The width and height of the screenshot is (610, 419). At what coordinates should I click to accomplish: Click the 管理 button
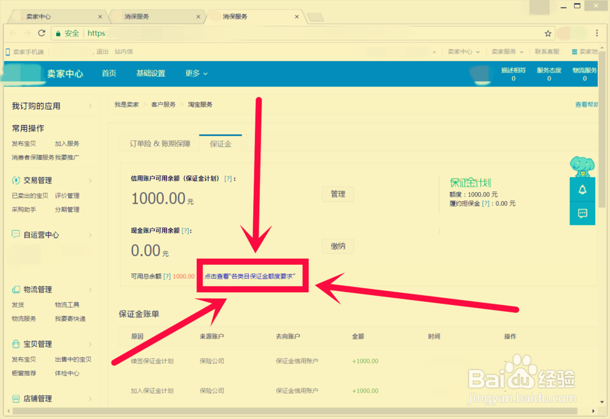338,194
